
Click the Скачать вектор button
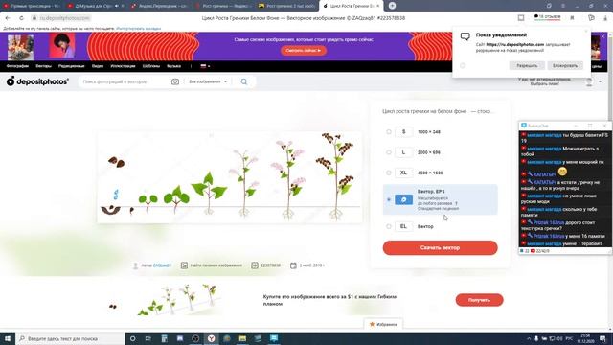[441, 247]
